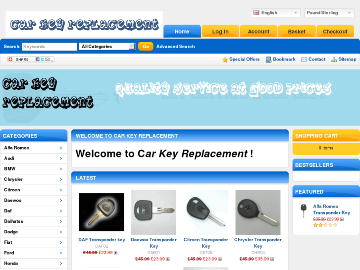Image resolution: width=360 pixels, height=270 pixels.
Task: Click the Alfa Romeo featured key thumbnail
Action: (304, 211)
